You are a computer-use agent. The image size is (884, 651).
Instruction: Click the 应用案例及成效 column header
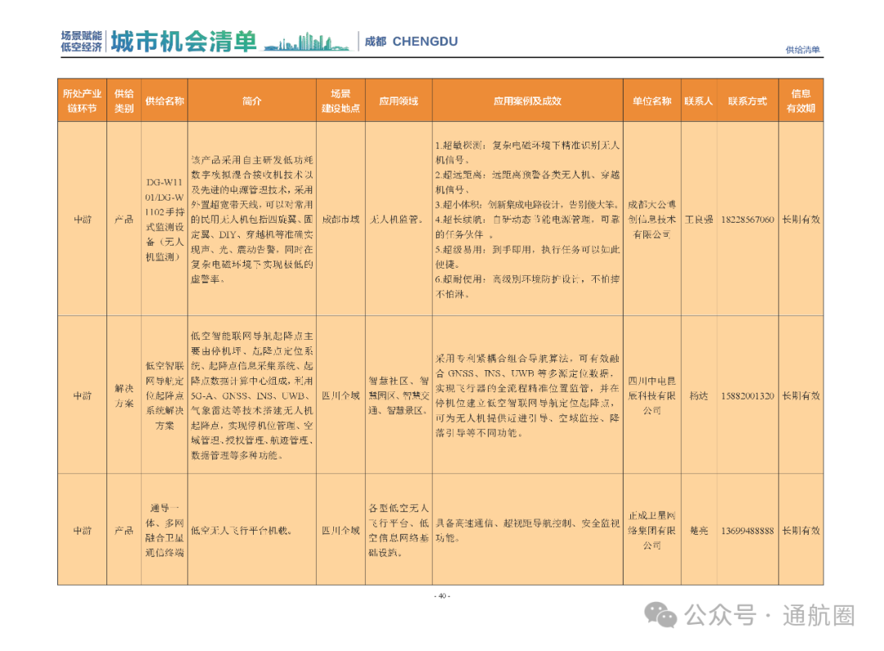[x=528, y=101]
